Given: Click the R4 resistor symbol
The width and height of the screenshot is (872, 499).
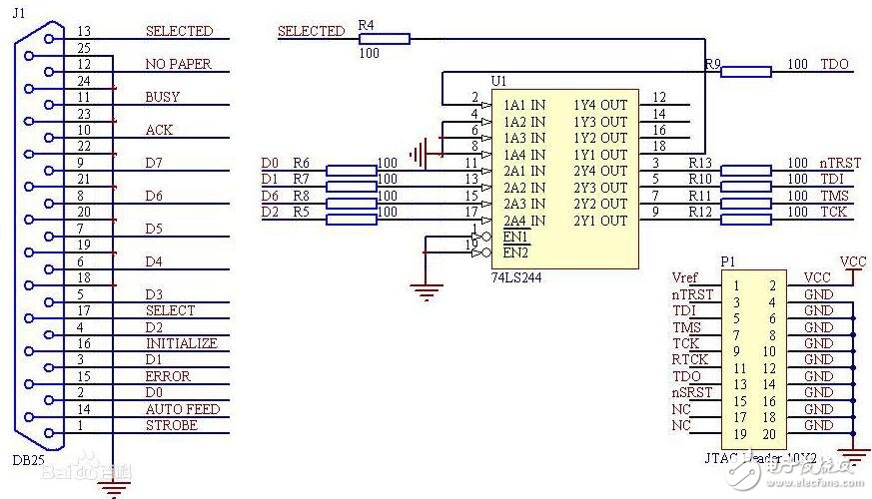Looking at the screenshot, I should pyautogui.click(x=381, y=39).
